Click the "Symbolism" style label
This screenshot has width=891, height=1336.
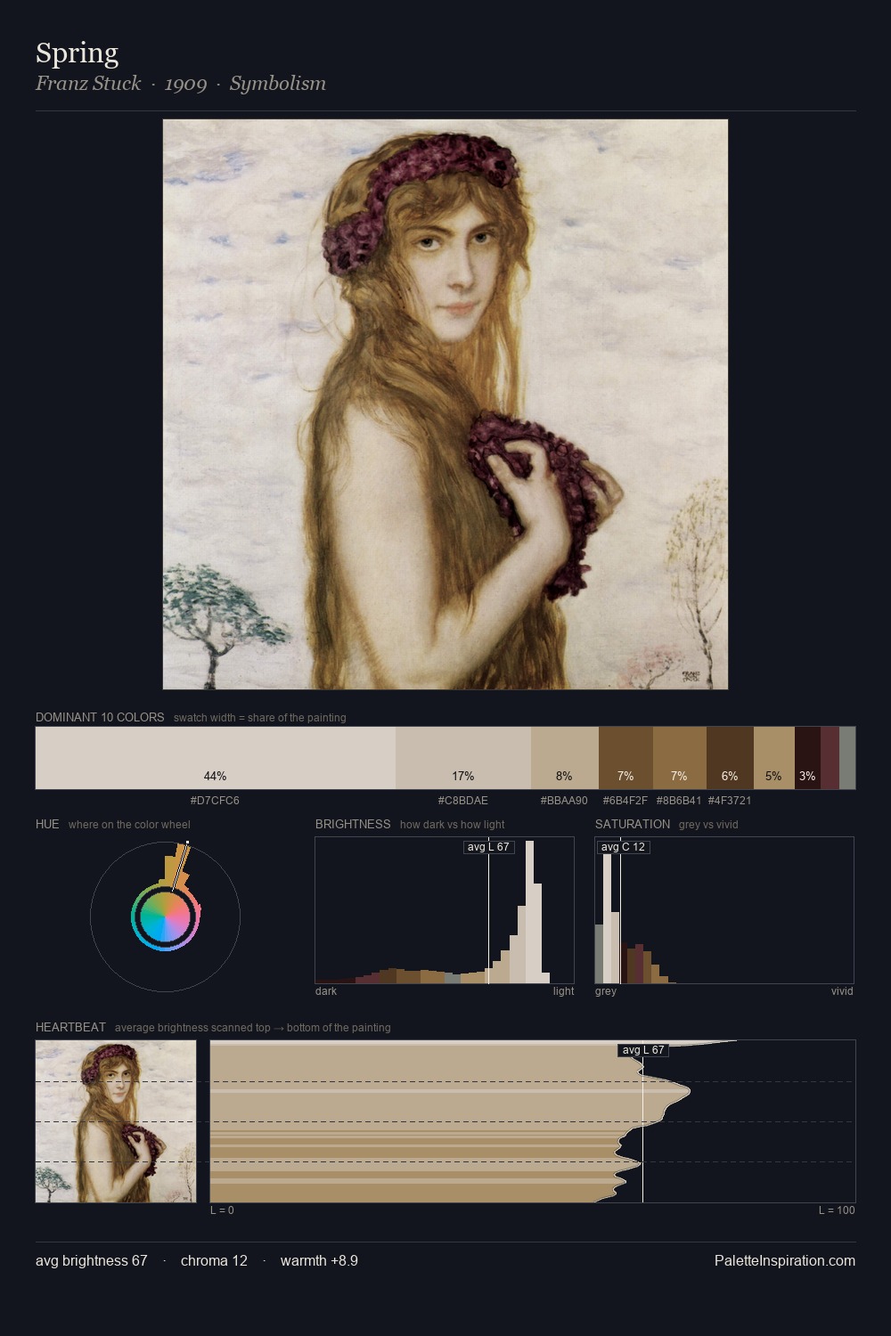(x=278, y=84)
